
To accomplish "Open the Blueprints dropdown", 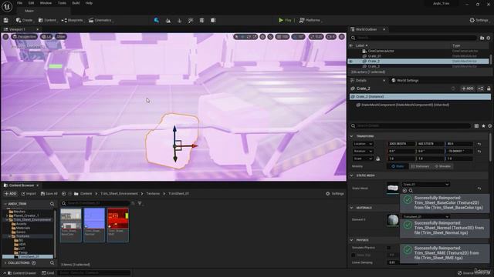I will click(72, 20).
